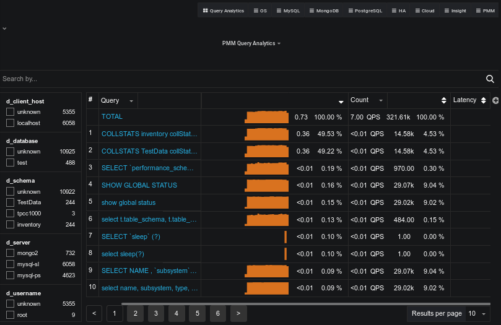The height and width of the screenshot is (325, 501).
Task: Enable the tpcc1000 schema filter
Action: tap(10, 213)
